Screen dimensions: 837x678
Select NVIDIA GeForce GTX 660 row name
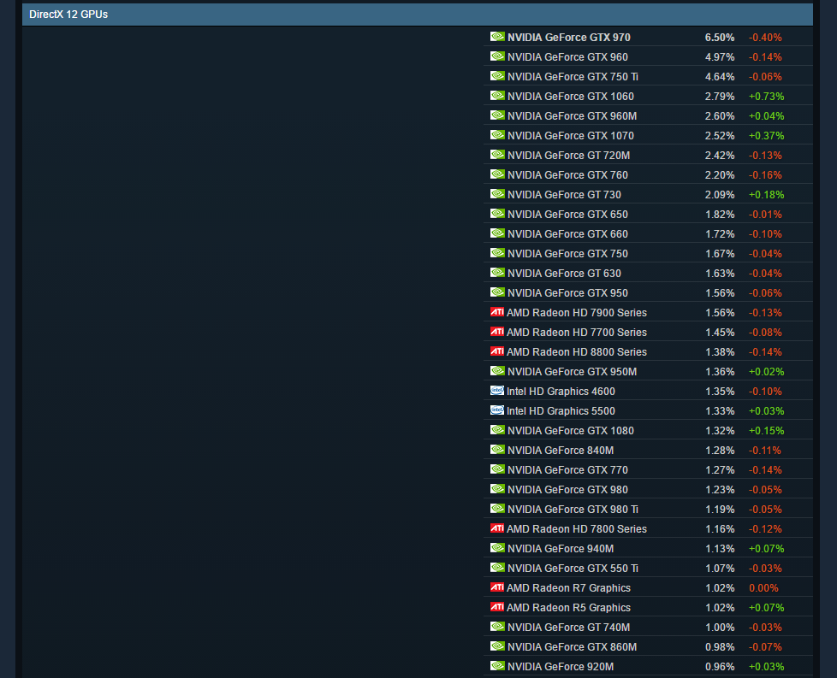coord(567,233)
